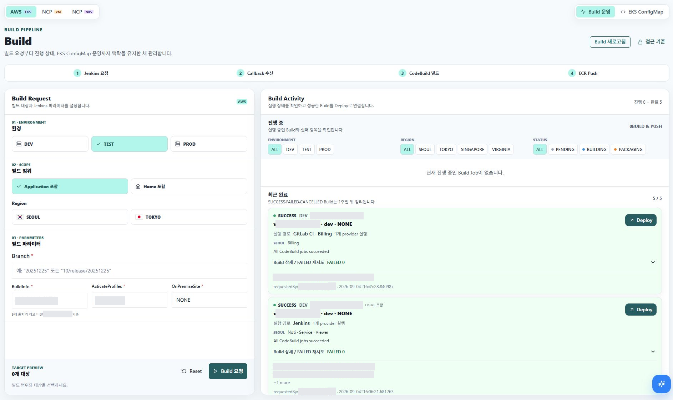The height and width of the screenshot is (400, 673).
Task: Filter Build Activity by PROD environment
Action: click(x=325, y=149)
